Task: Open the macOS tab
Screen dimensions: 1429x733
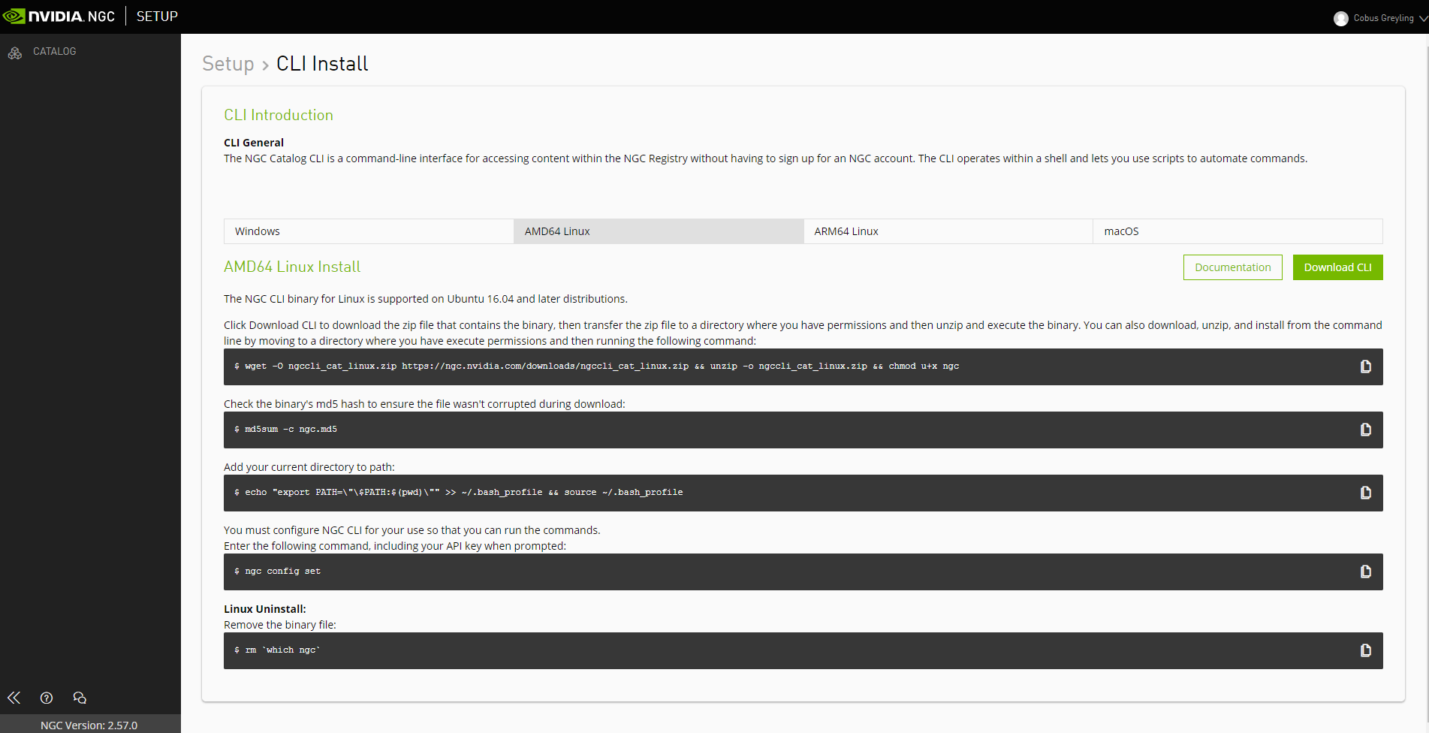Action: click(x=1238, y=231)
